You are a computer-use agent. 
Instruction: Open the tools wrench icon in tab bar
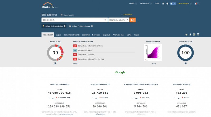[198, 34]
